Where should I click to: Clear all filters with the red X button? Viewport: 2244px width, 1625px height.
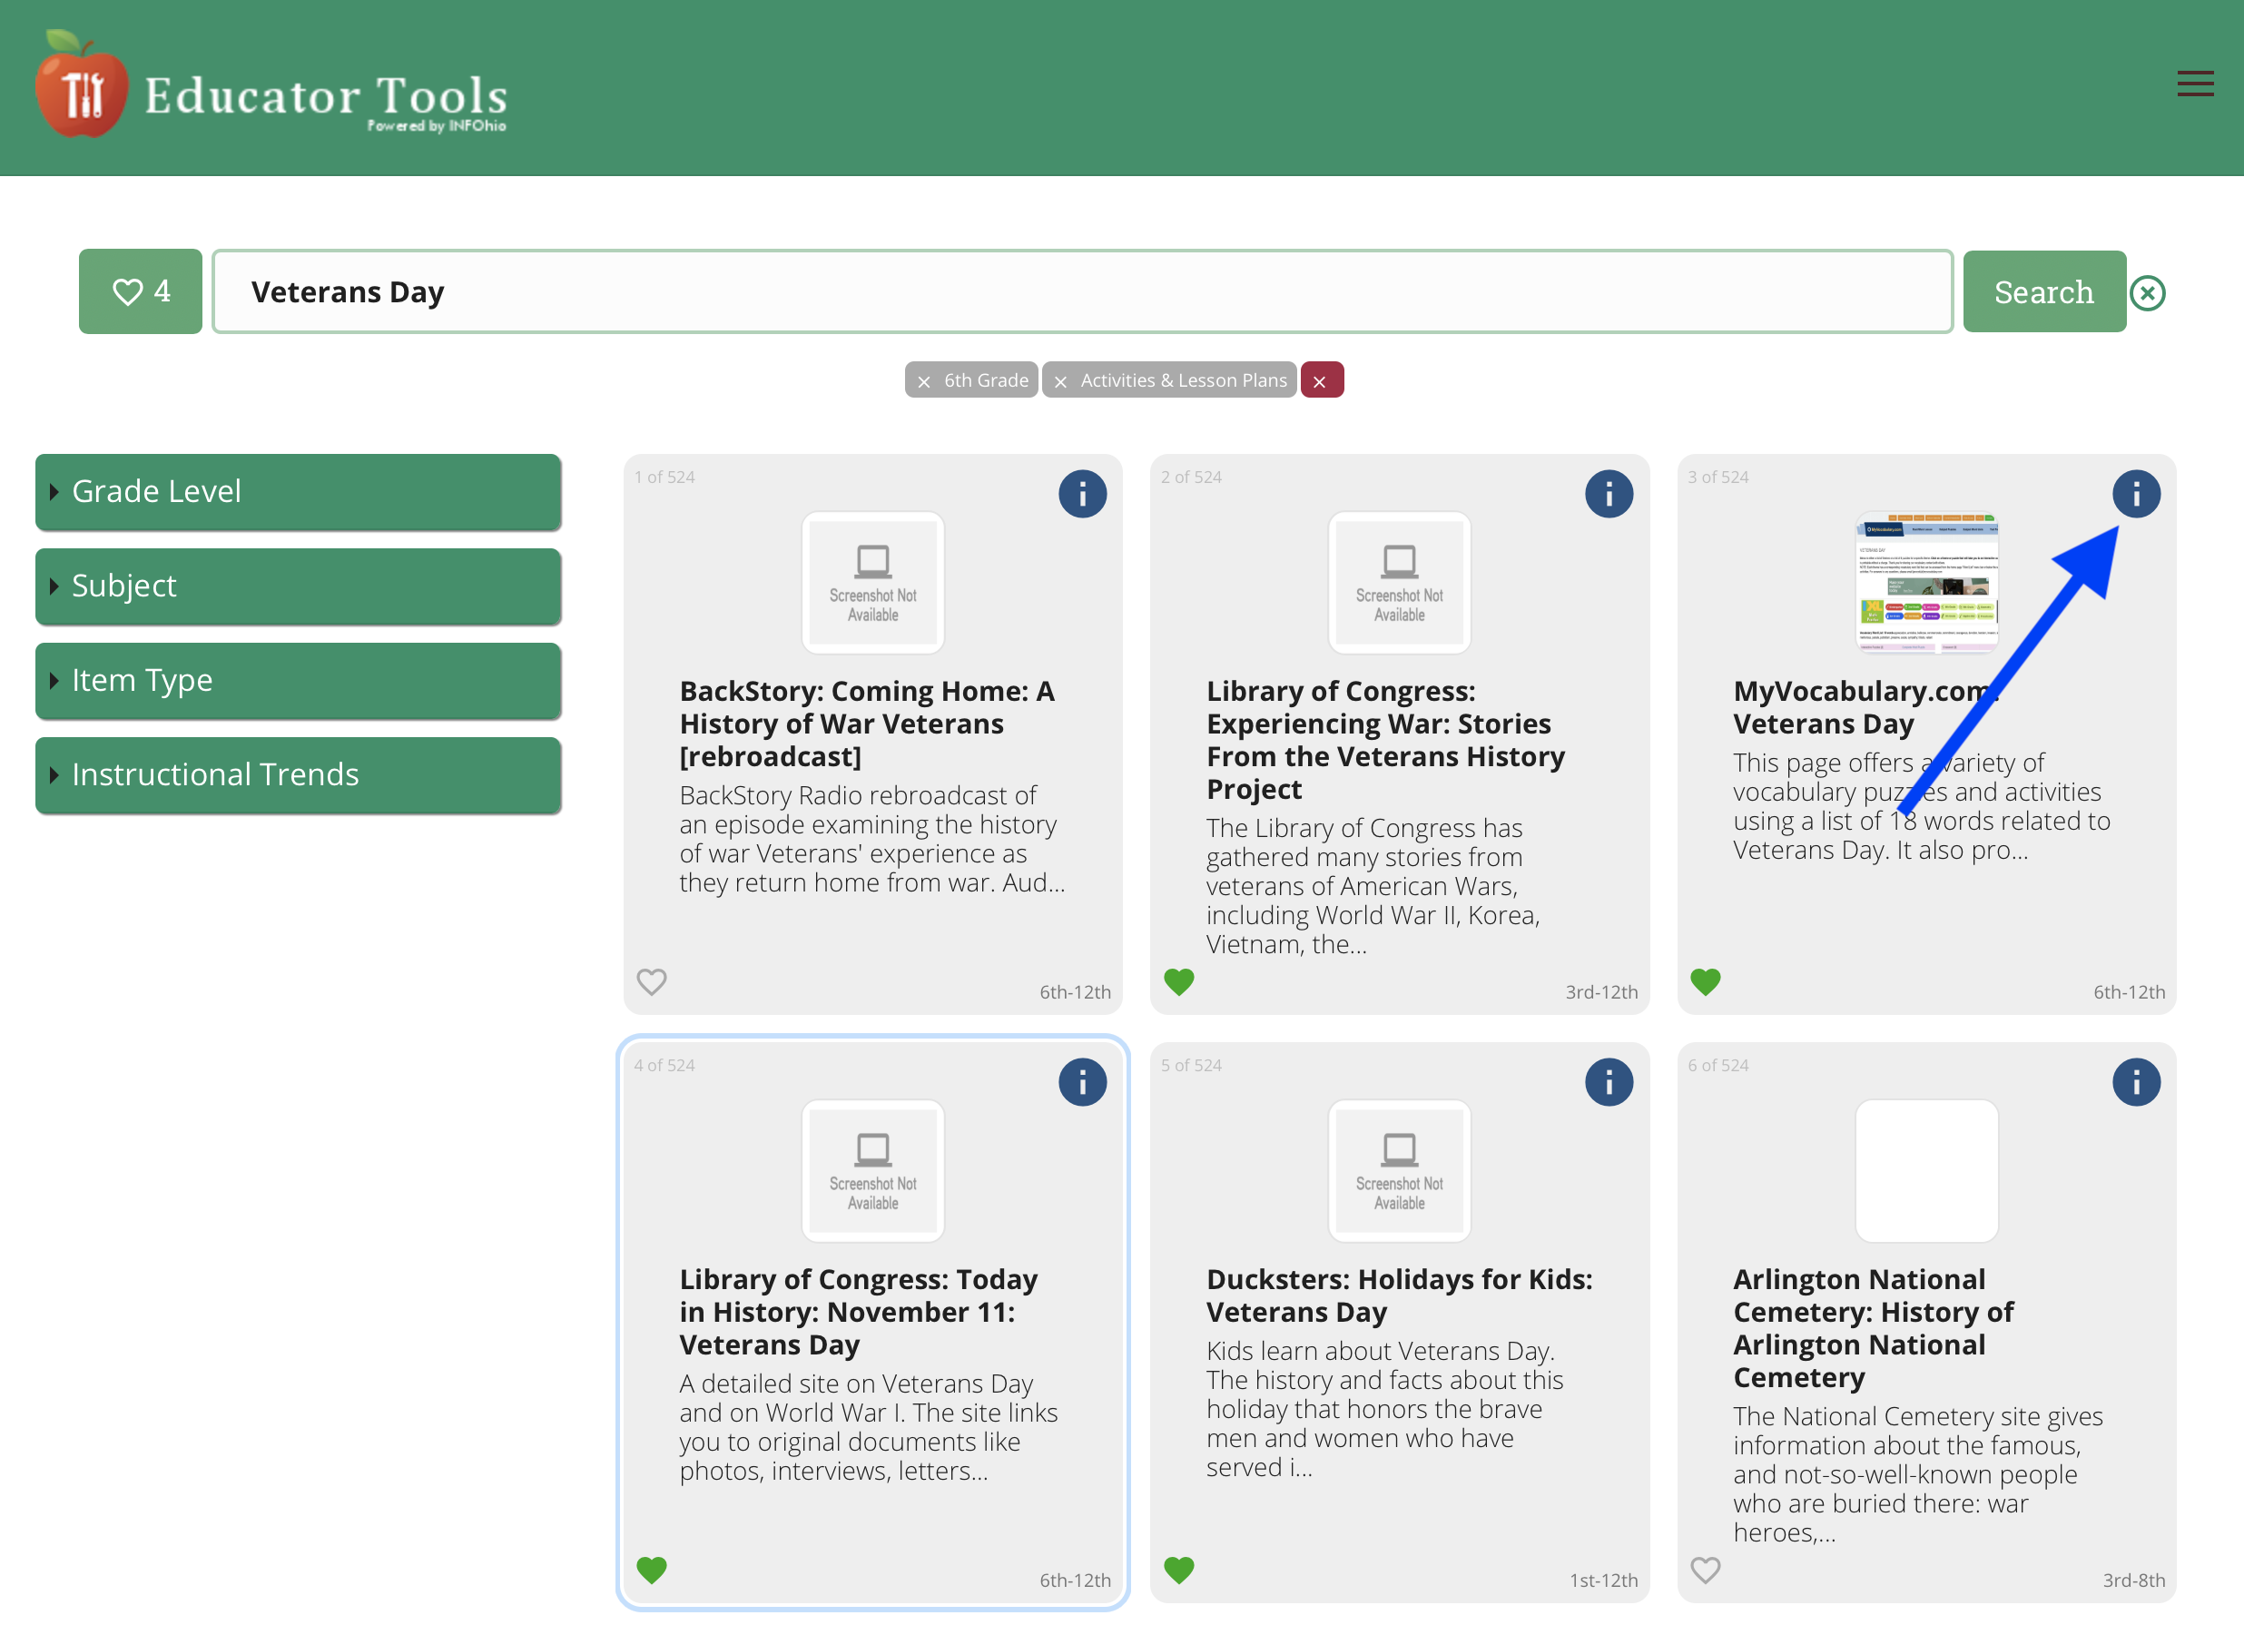(1321, 380)
